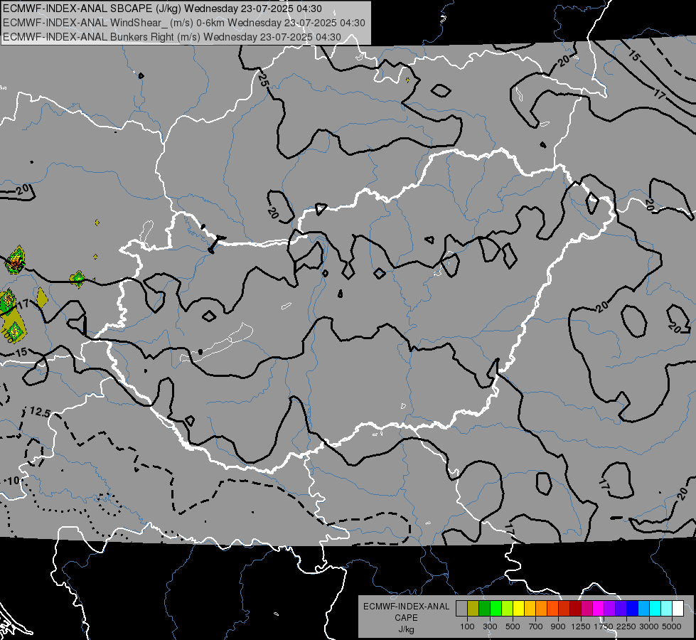
Task: Click the 25 contour label on the map
Action: pyautogui.click(x=263, y=80)
